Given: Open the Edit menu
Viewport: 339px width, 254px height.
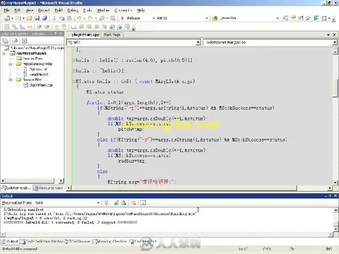Looking at the screenshot, I should 17,10.
